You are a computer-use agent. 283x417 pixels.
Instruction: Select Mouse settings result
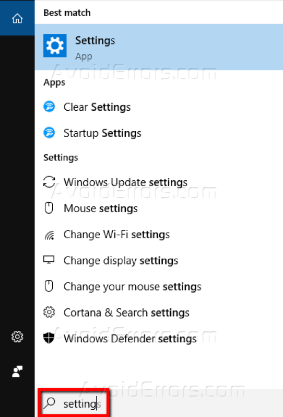(159, 208)
